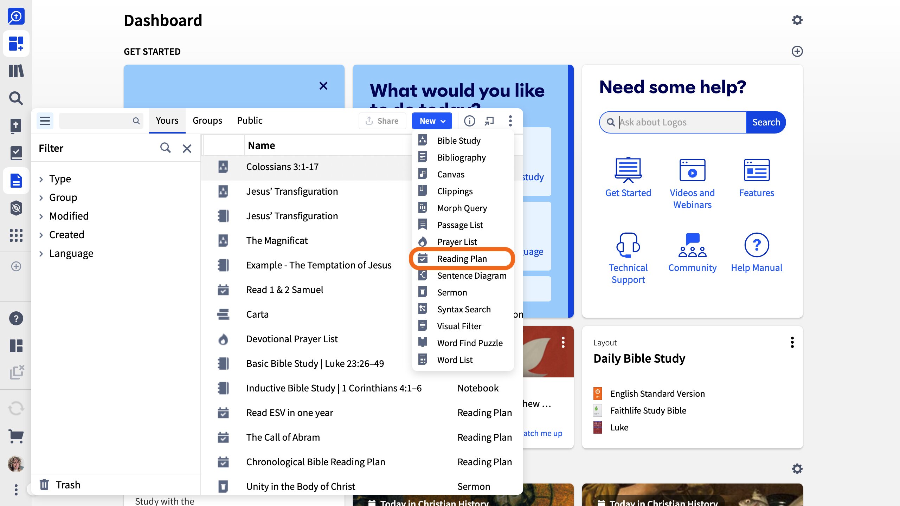The image size is (900, 506).
Task: Click the add shortcut plus in sidebar
Action: [16, 266]
